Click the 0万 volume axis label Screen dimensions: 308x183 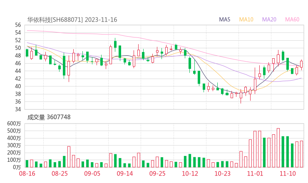(x=17, y=167)
